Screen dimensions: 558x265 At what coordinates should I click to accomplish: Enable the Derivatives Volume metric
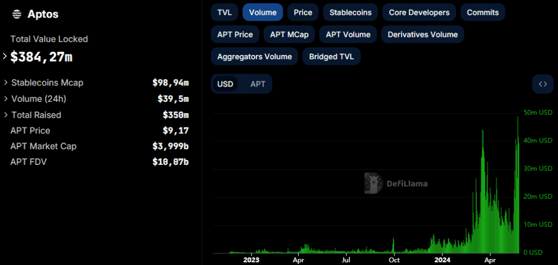click(423, 34)
